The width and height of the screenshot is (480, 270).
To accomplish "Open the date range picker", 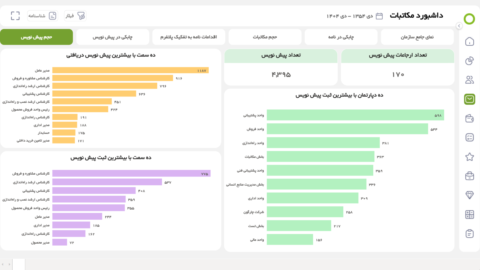I will pyautogui.click(x=355, y=16).
